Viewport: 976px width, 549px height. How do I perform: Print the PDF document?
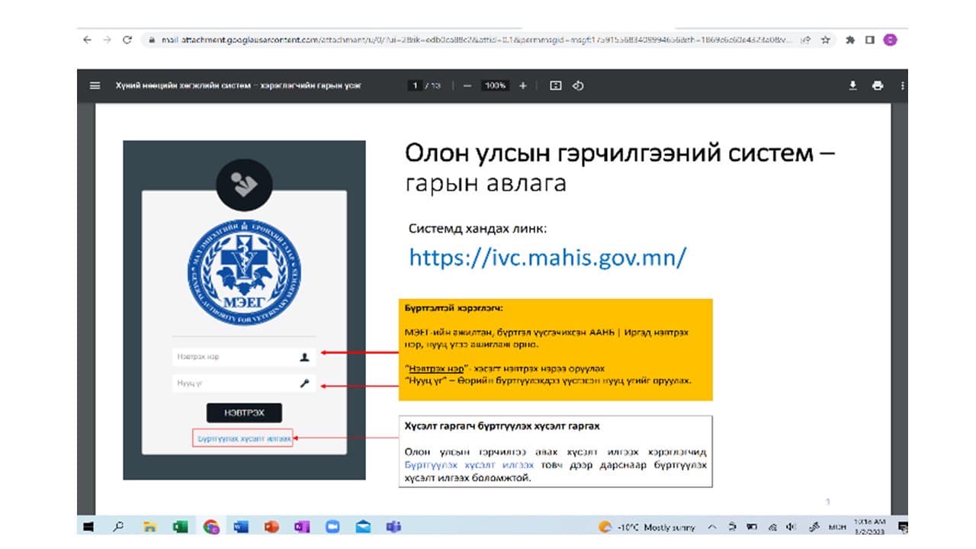878,85
